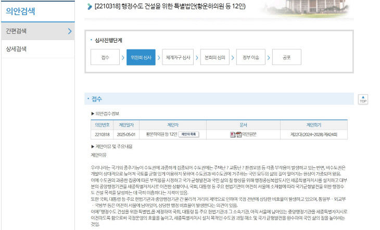
Task: Select the 정부 이송 review stage
Action: 251,57
